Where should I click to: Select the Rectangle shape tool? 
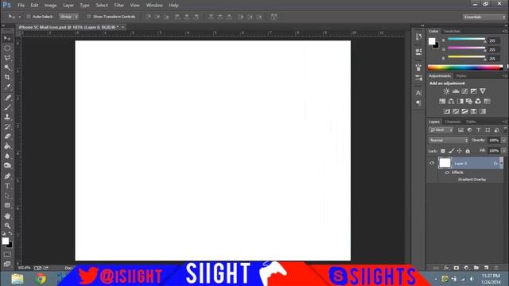(x=7, y=206)
